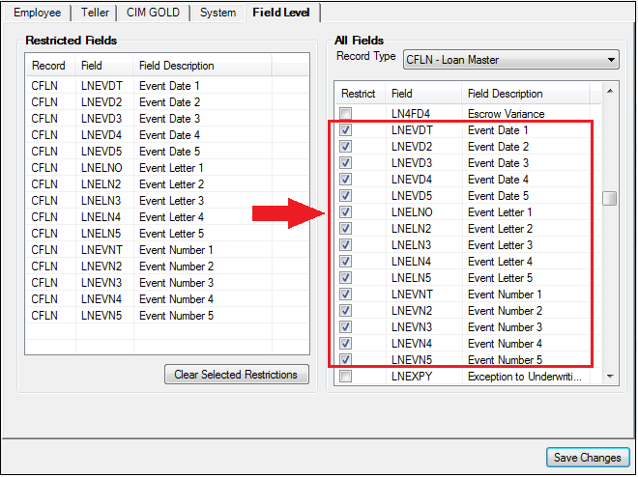638x477 pixels.
Task: Go to the System tab
Action: coord(217,13)
